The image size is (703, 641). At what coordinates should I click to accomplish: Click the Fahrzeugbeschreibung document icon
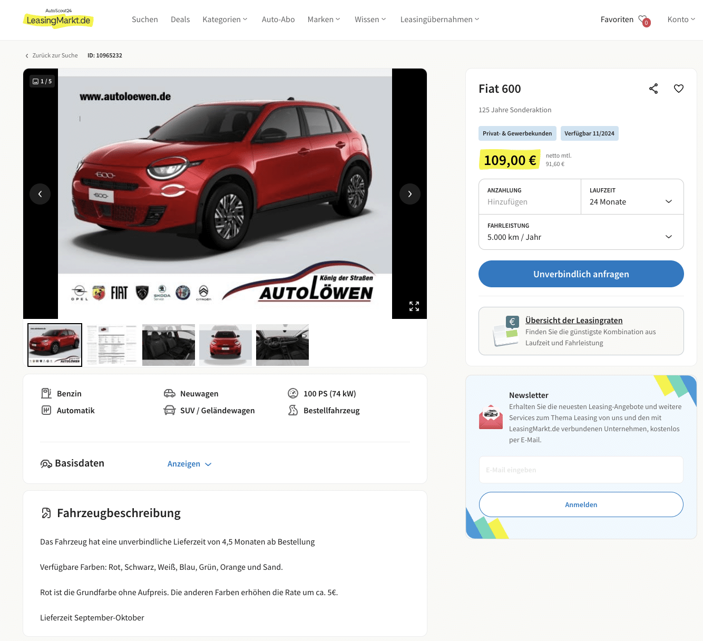[x=46, y=513]
